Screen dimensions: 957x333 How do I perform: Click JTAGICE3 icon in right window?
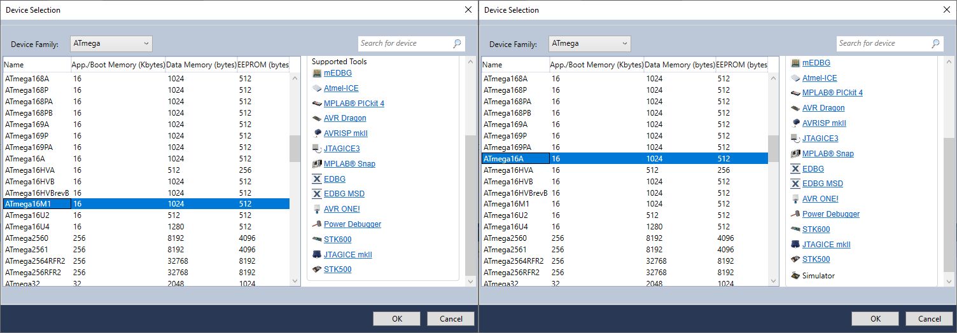coord(795,139)
